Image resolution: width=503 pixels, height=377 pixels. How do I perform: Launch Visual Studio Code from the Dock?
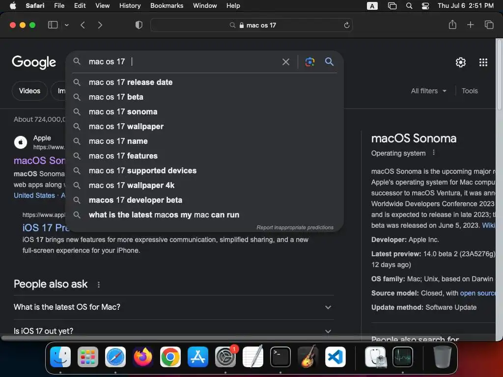point(335,357)
